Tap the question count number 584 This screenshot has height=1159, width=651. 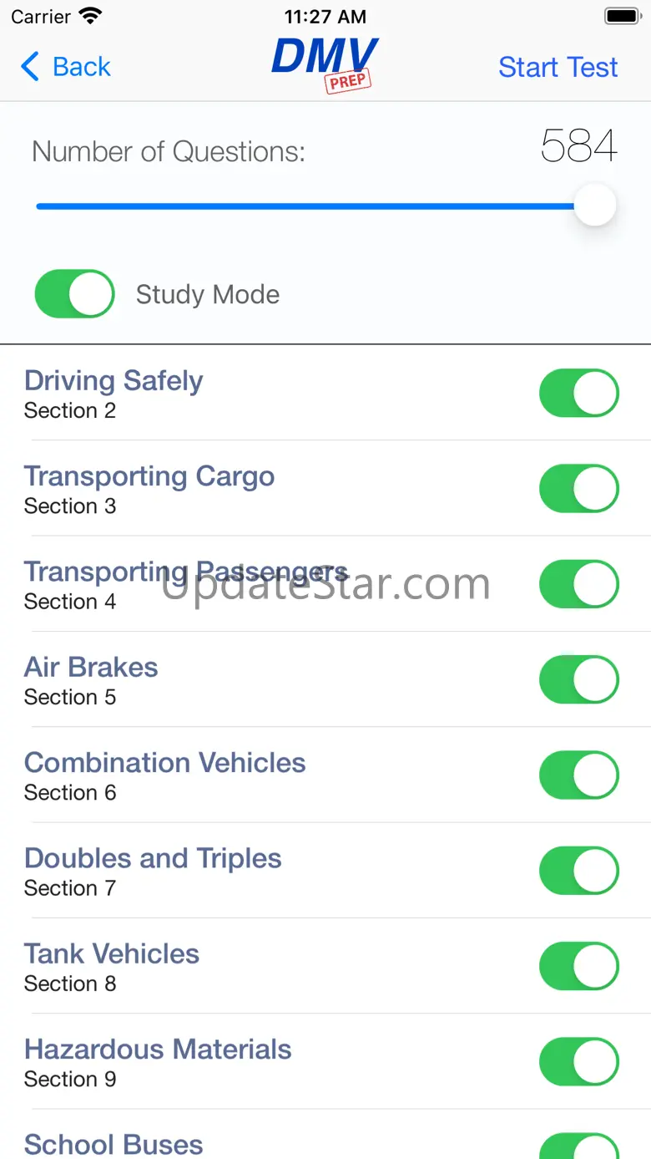[x=578, y=147]
